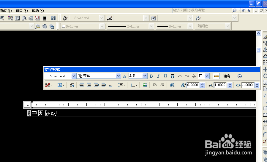Open the MText justification dropdown
The width and height of the screenshot is (267, 162).
[61, 85]
